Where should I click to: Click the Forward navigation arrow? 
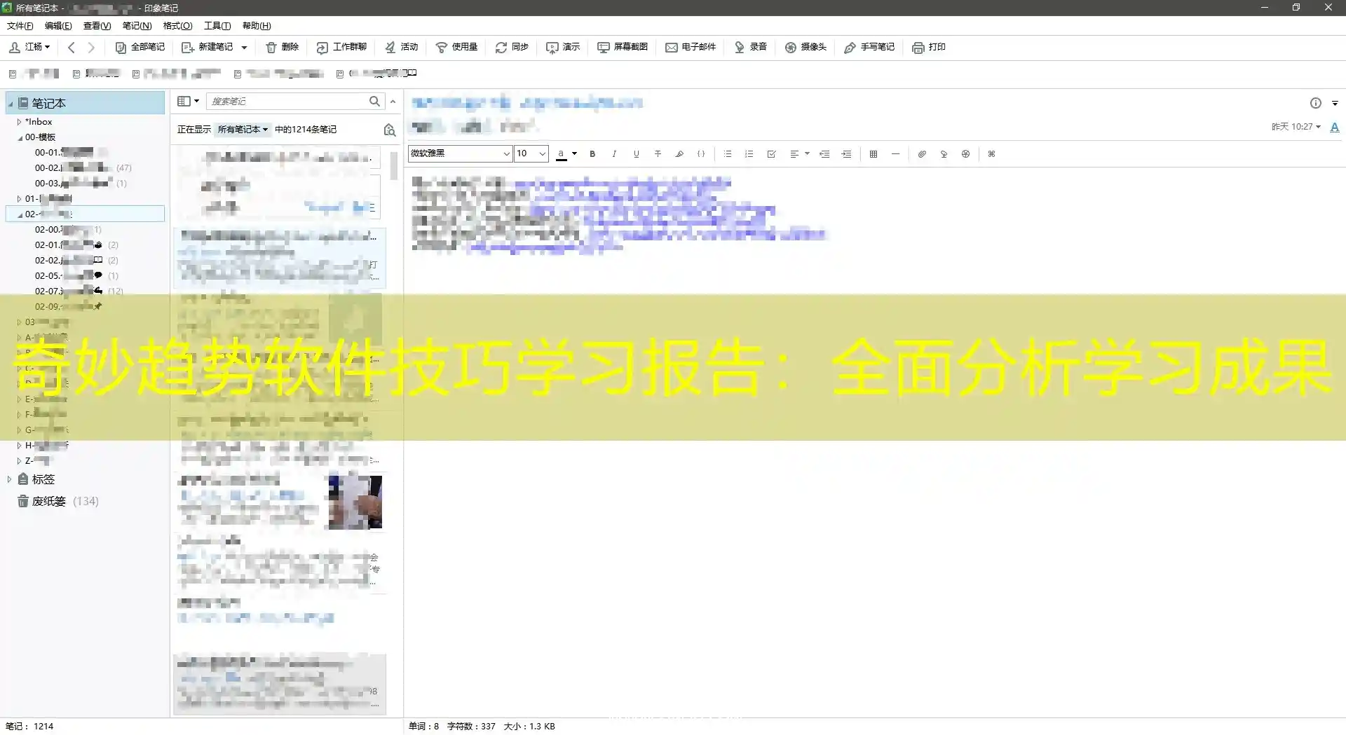[x=91, y=47]
